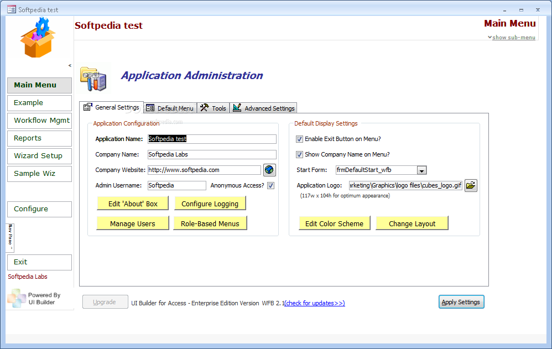Click Apply Settings button
This screenshot has width=552, height=349.
click(x=461, y=302)
